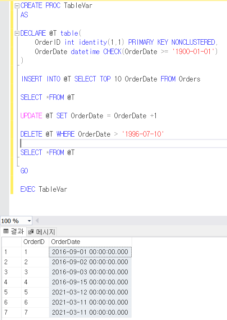Switch to the 결과 results tab
The width and height of the screenshot is (227, 320).
[x=13, y=231]
